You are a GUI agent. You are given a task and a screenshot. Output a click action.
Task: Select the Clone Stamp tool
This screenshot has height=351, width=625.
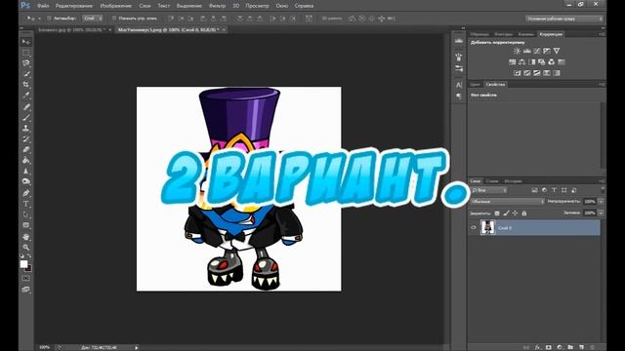pyautogui.click(x=26, y=128)
